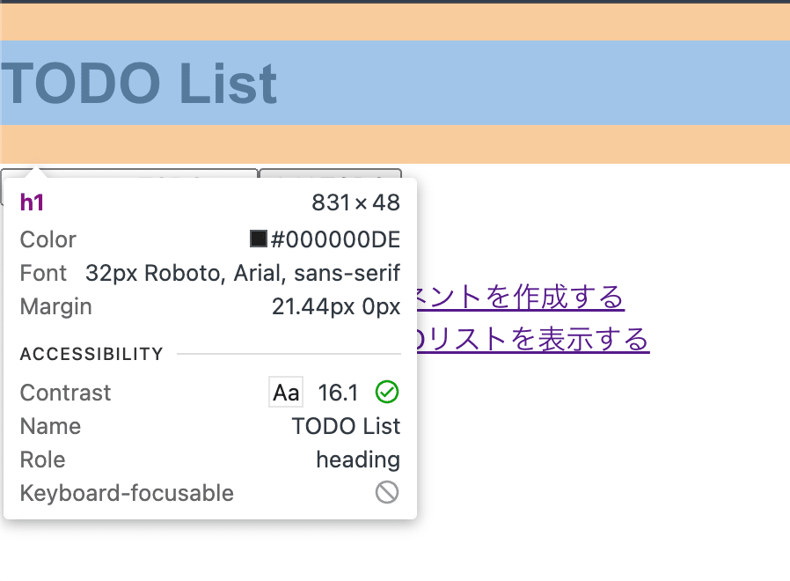
Task: Click the ACCESSIBILITY section header
Action: (91, 354)
